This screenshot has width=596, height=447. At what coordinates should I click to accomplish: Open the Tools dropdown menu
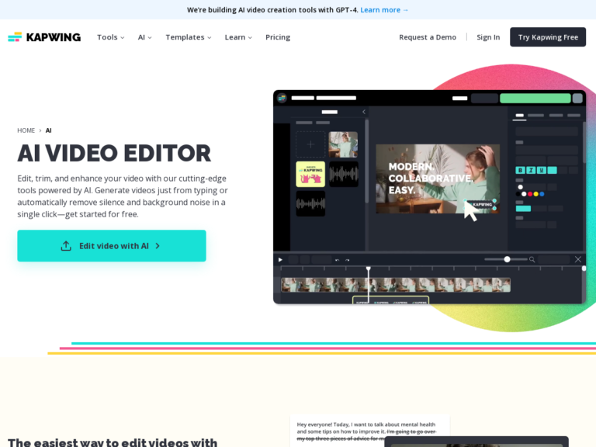111,37
